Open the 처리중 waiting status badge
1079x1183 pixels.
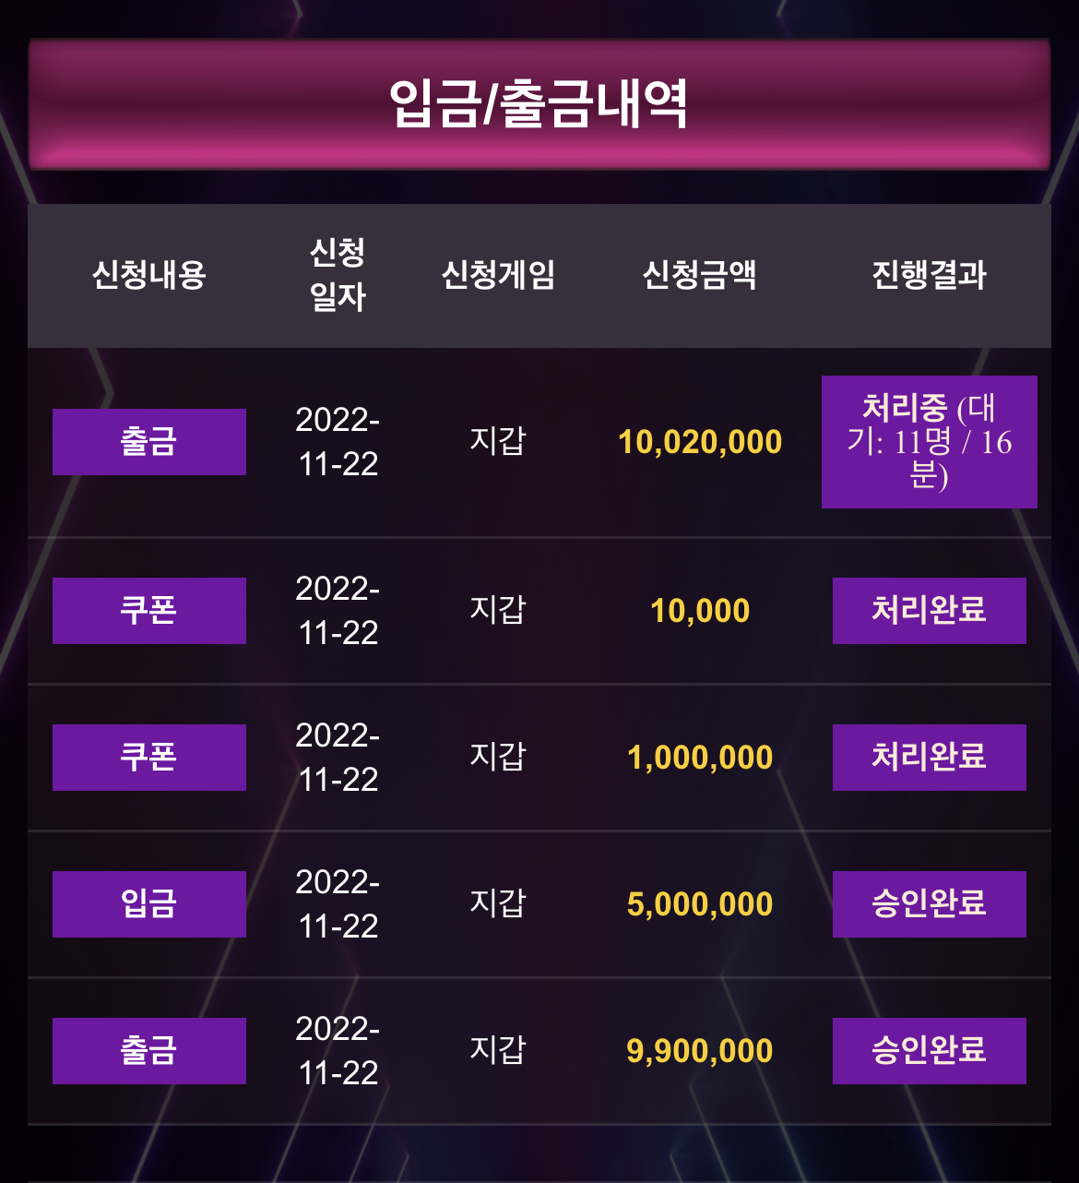coord(930,442)
